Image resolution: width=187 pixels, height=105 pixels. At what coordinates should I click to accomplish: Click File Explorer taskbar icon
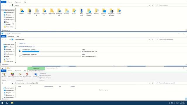[12, 103]
